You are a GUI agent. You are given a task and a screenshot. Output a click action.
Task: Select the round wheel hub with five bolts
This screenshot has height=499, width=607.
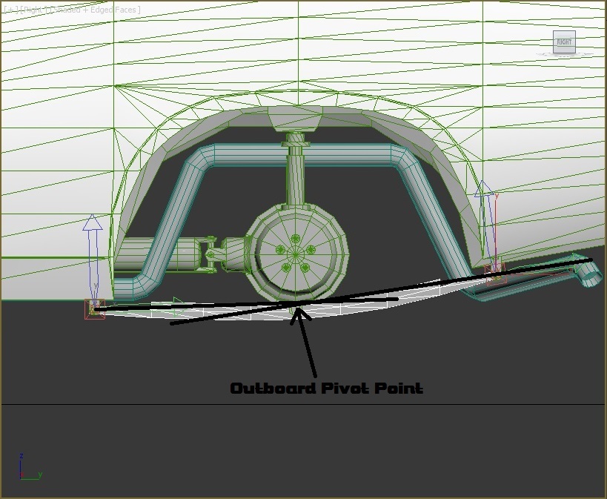tap(296, 254)
